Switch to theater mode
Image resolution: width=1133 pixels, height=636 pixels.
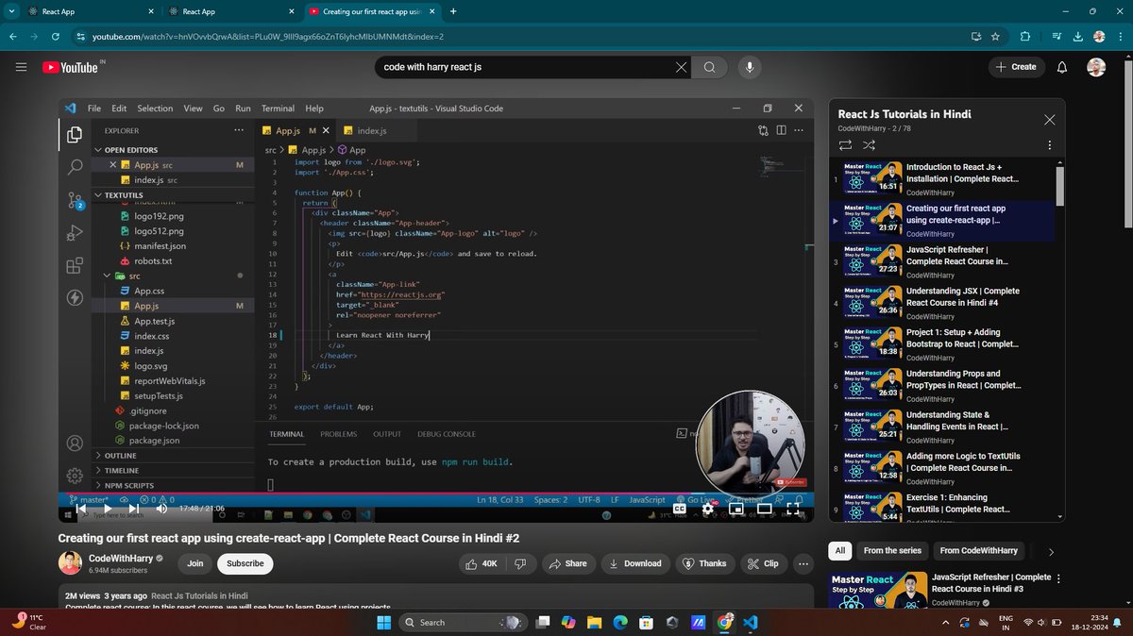tap(764, 508)
